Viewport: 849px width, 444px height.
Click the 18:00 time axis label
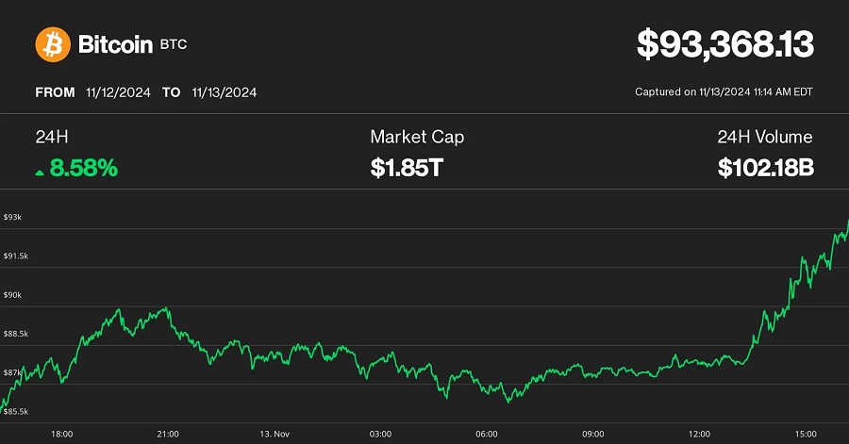tap(61, 435)
